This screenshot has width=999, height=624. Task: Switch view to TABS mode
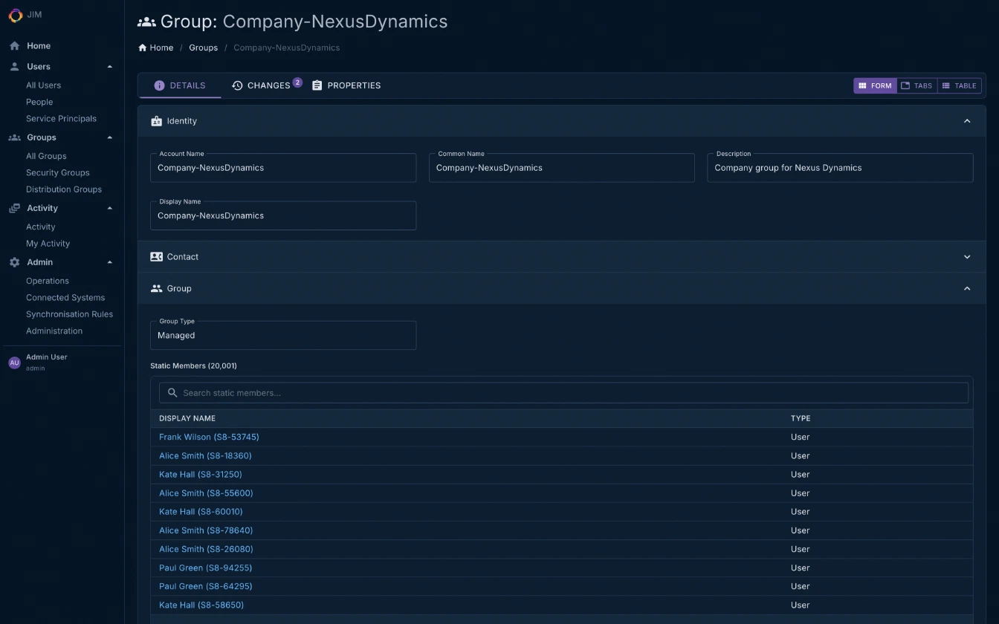[916, 85]
